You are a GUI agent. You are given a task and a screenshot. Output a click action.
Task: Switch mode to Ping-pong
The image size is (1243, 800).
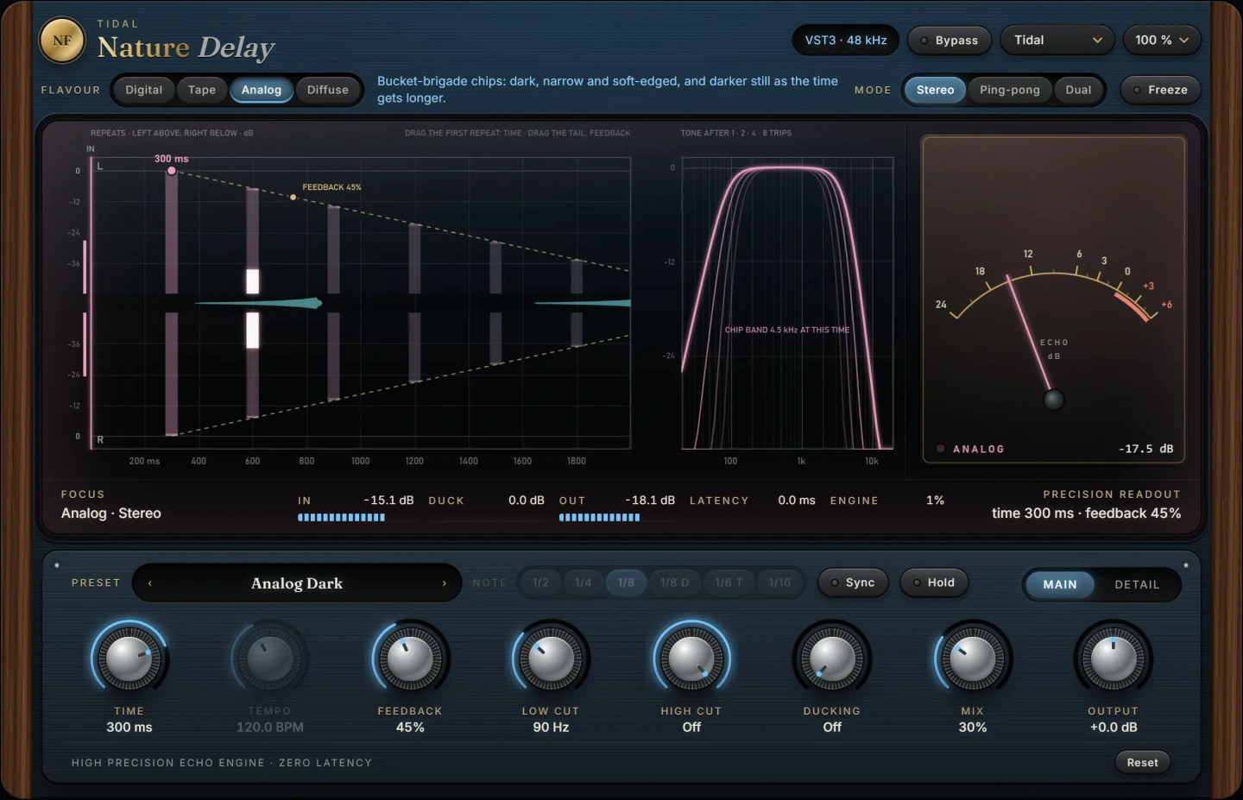(x=1010, y=90)
